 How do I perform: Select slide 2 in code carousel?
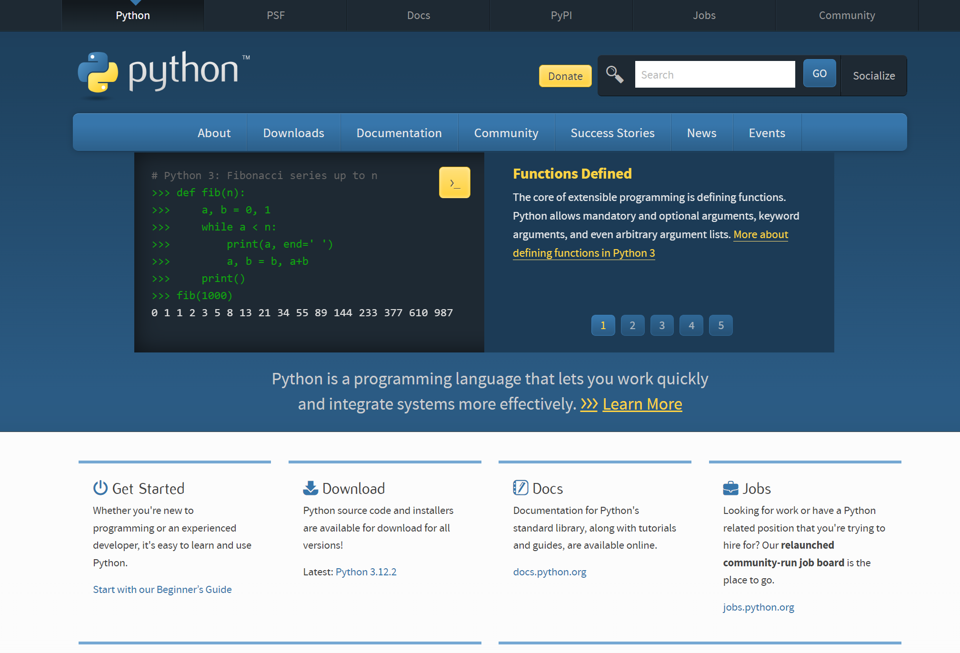tap(632, 325)
